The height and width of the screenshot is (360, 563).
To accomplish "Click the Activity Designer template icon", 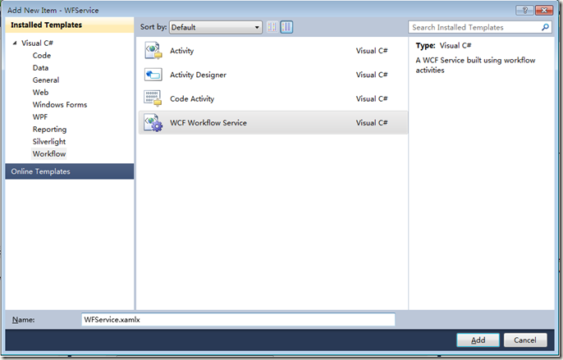I will pyautogui.click(x=153, y=75).
